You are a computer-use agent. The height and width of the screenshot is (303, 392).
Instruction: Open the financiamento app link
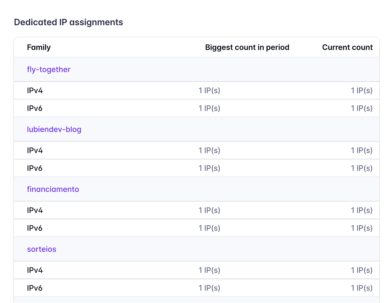click(x=53, y=190)
